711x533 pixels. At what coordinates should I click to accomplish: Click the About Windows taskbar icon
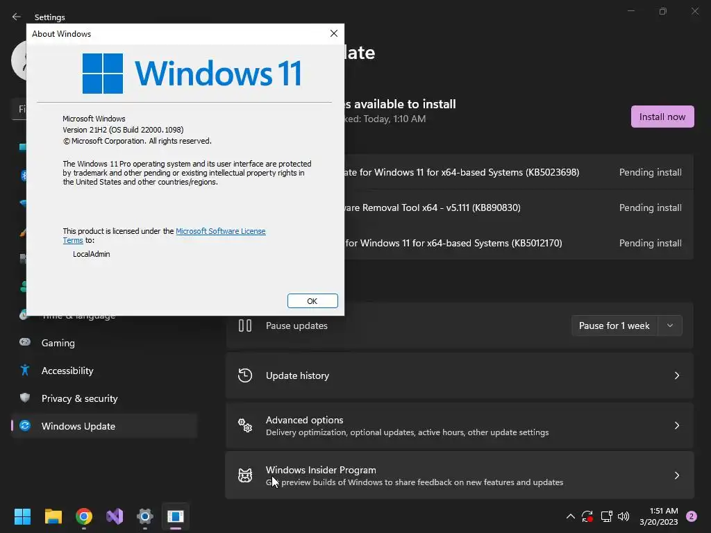(x=176, y=516)
